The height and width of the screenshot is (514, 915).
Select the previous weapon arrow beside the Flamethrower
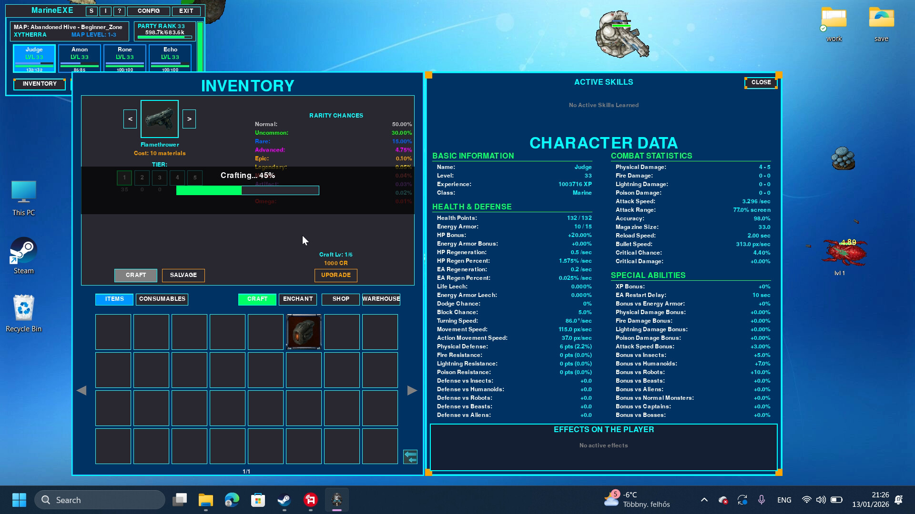pyautogui.click(x=130, y=119)
